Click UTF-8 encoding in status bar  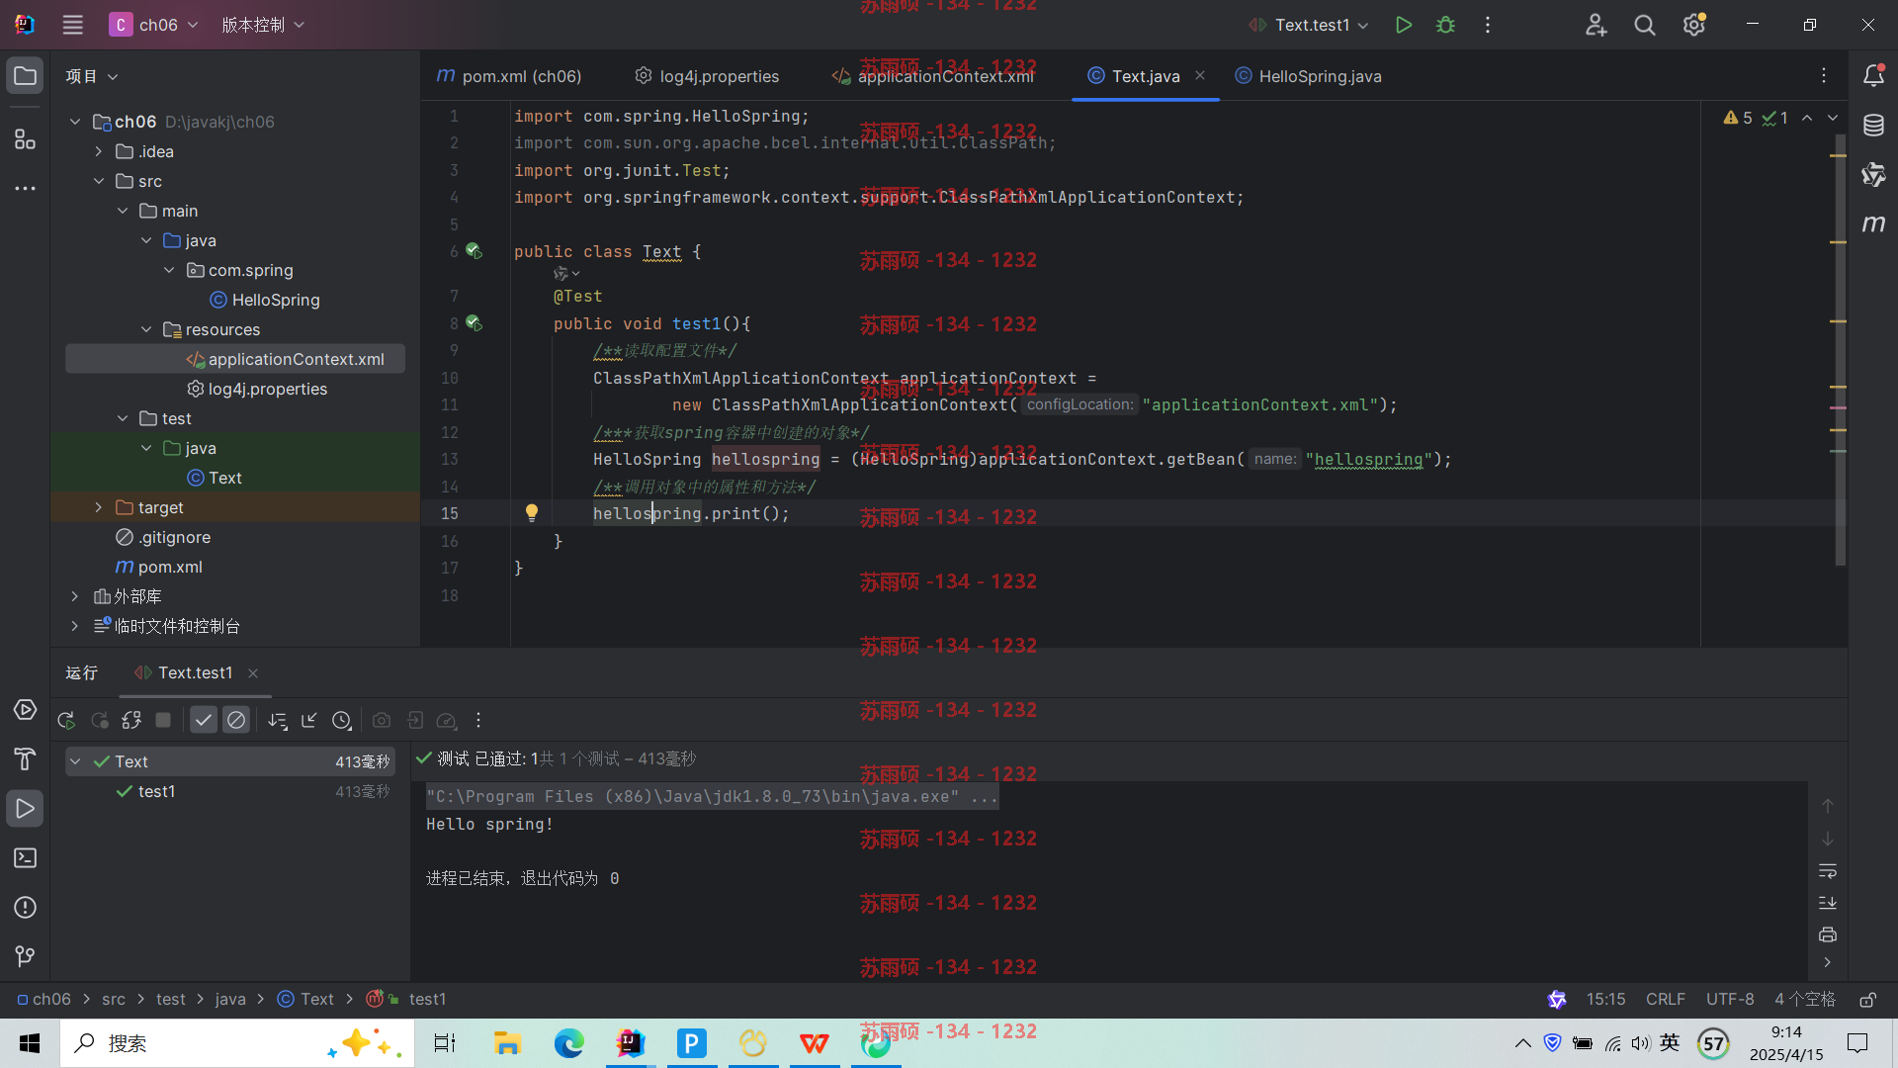[1730, 1000]
